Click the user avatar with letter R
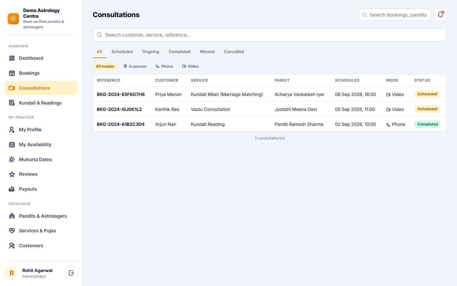 click(12, 273)
